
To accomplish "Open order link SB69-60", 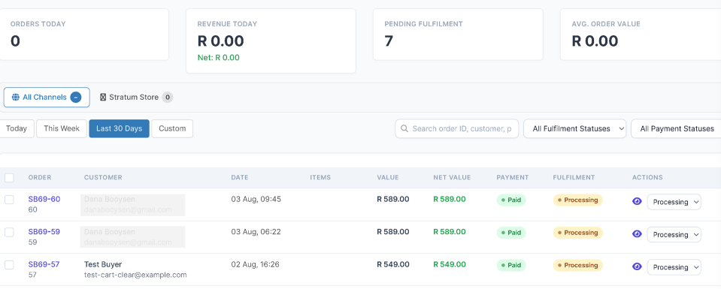I will point(44,199).
